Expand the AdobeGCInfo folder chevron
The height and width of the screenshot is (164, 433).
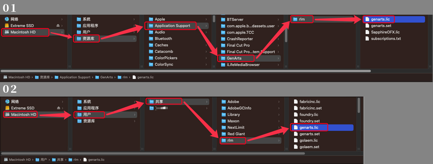click(x=279, y=108)
